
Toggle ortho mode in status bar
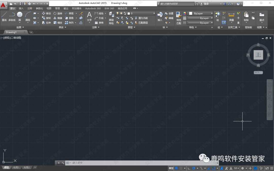click(189, 168)
